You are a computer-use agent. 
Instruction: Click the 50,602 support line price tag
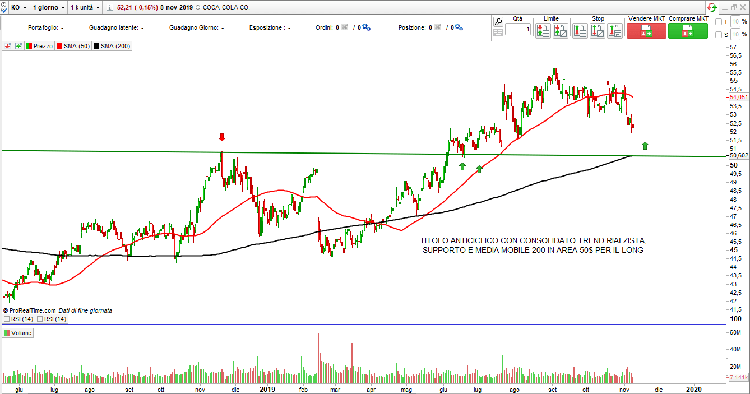[739, 155]
